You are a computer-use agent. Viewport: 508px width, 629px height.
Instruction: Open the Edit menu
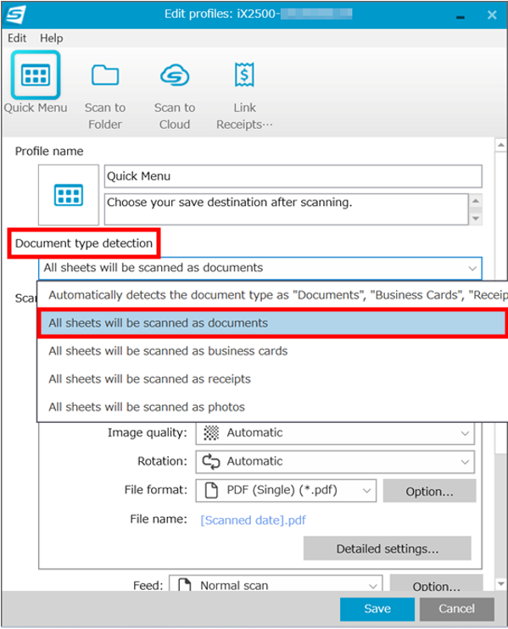point(17,38)
